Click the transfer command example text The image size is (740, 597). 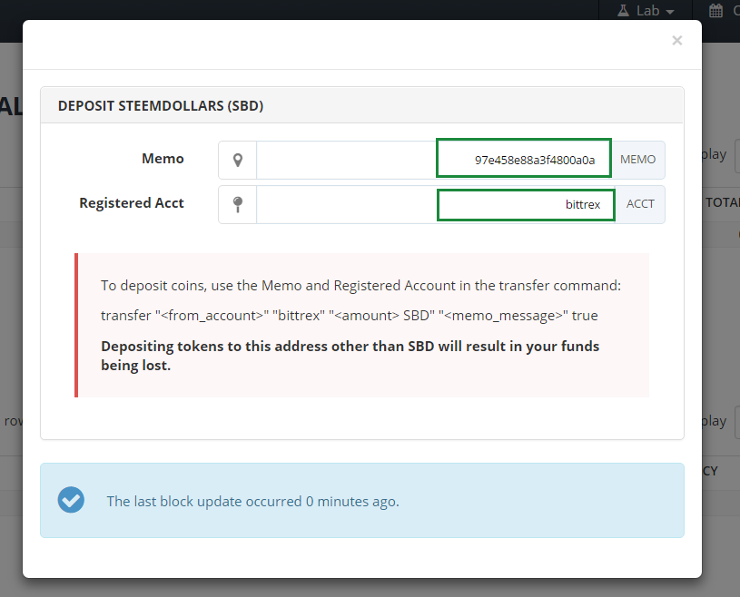350,315
